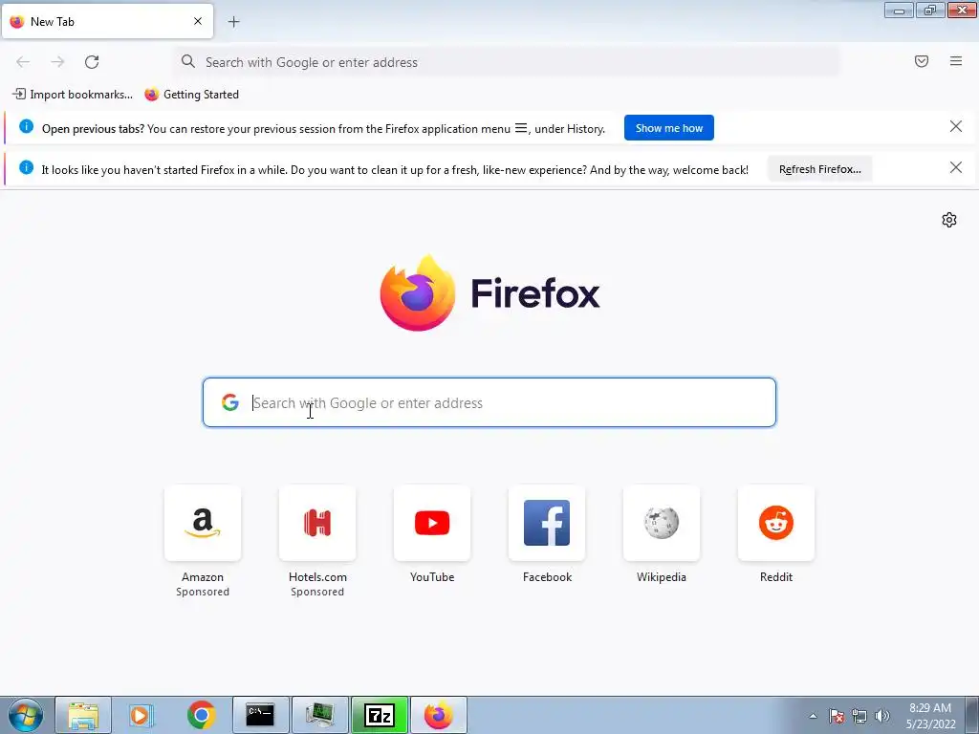Launch Windows Media Player from taskbar
Image resolution: width=979 pixels, height=734 pixels.
click(141, 715)
